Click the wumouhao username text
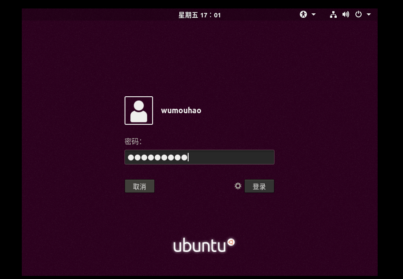This screenshot has width=403, height=279. (181, 111)
